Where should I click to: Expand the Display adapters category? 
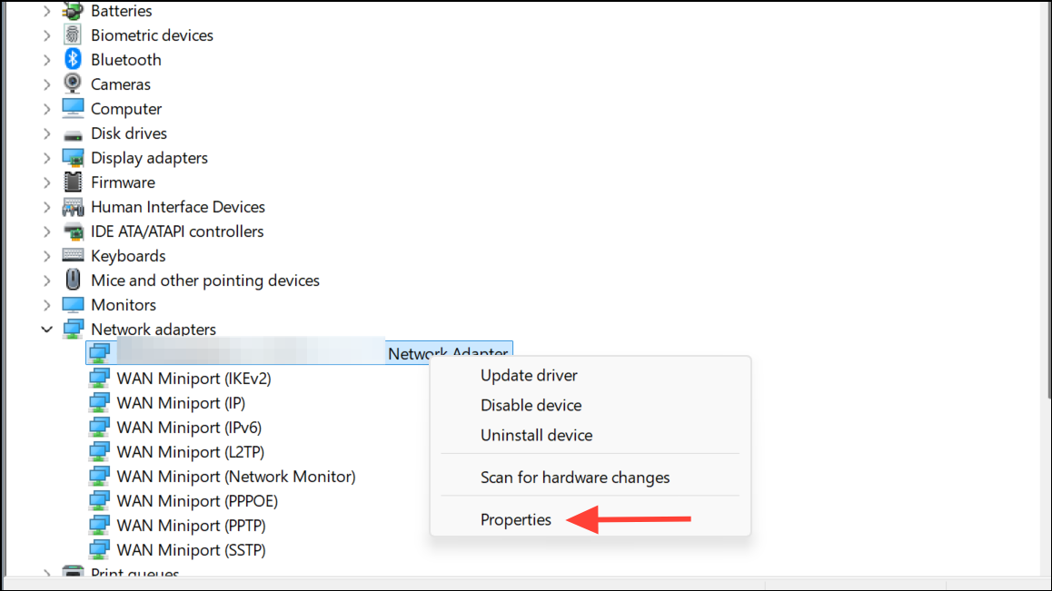click(x=46, y=158)
